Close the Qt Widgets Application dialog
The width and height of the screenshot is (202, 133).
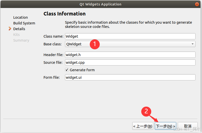(x=197, y=4)
